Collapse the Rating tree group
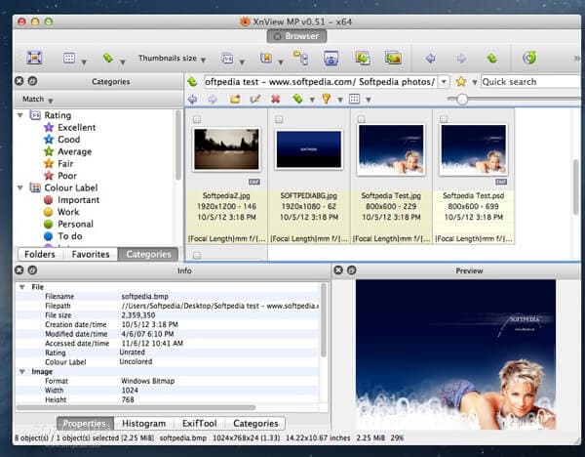 (x=21, y=115)
